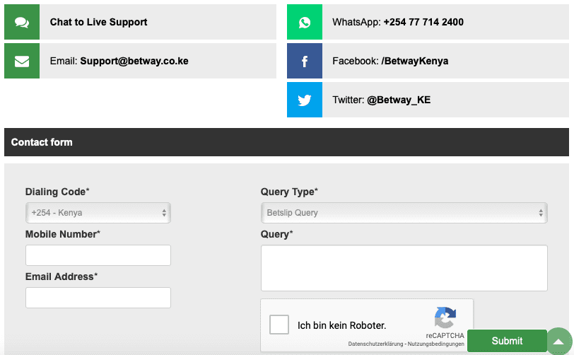The width and height of the screenshot is (574, 355).
Task: Tick the 'Ich bin kein Roboter' checkbox
Action: click(x=279, y=325)
